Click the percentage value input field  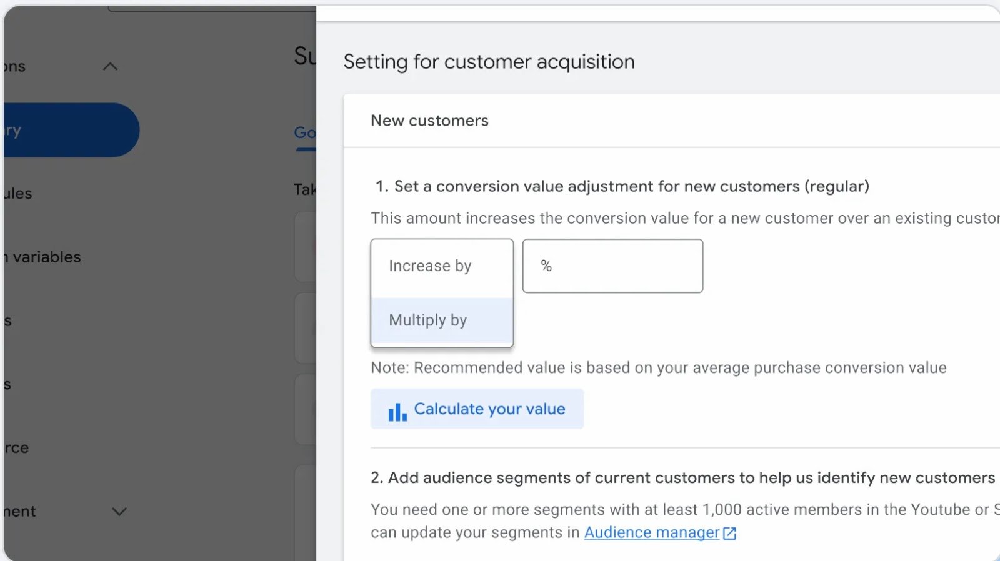tap(612, 266)
